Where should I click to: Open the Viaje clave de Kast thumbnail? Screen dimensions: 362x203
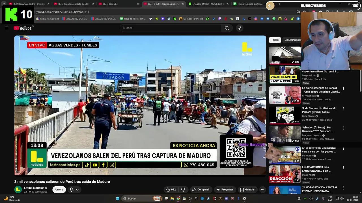[285, 75]
